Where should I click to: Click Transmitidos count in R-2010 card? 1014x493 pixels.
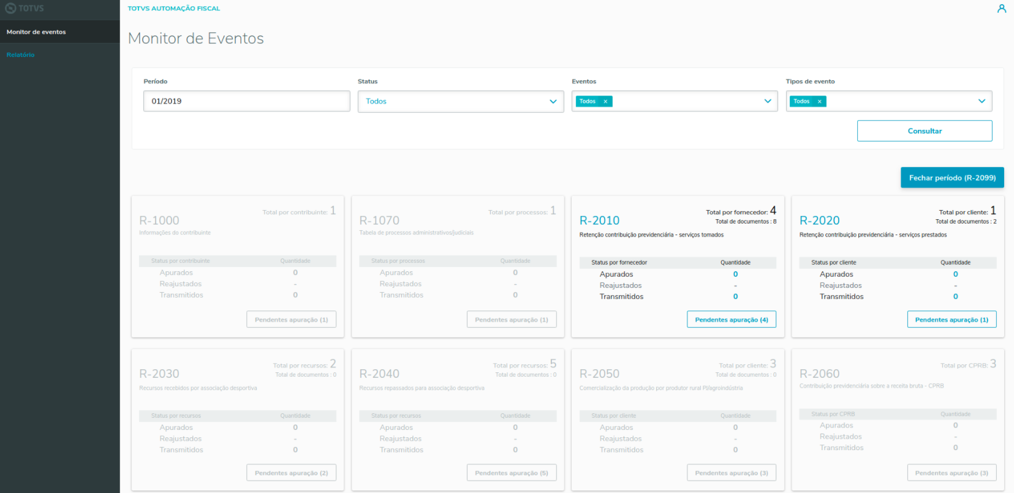point(735,296)
